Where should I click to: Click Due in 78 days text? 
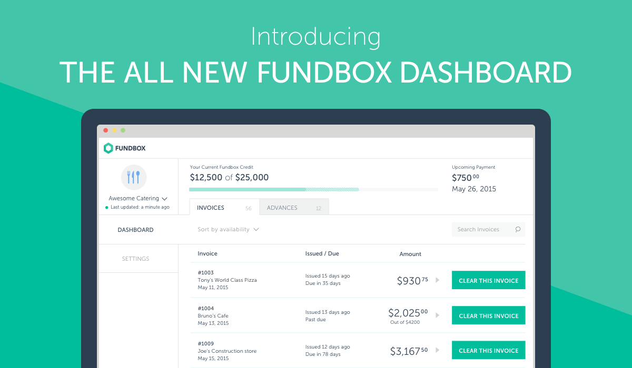[x=323, y=354]
